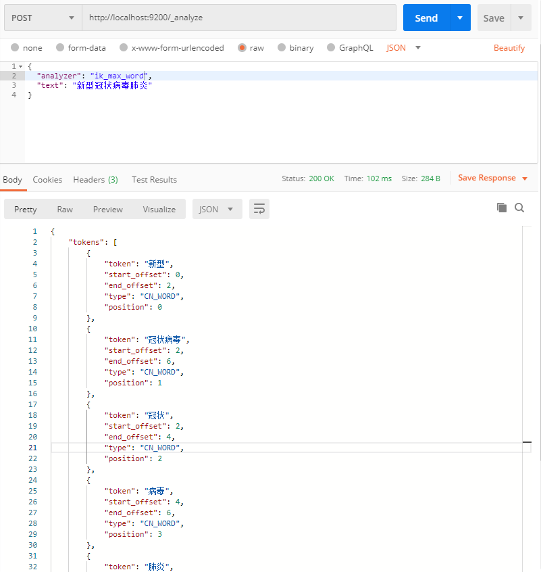Viewport: 541px width, 572px height.
Task: Select the Preview response view
Action: pos(108,210)
